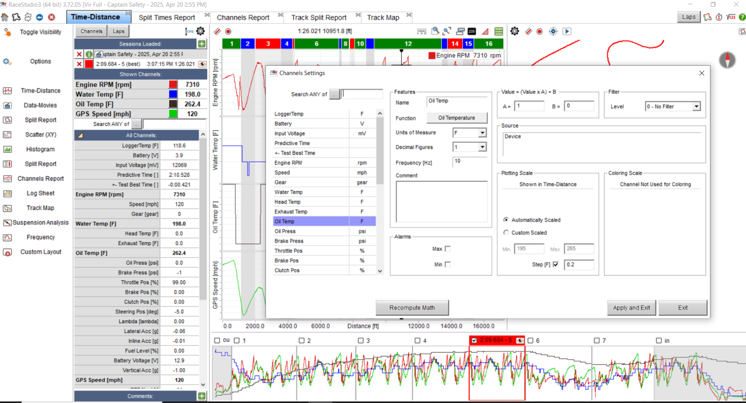Click ... button beside Search ANY in left panel
The width and height of the screenshot is (746, 403).
pyautogui.click(x=136, y=124)
